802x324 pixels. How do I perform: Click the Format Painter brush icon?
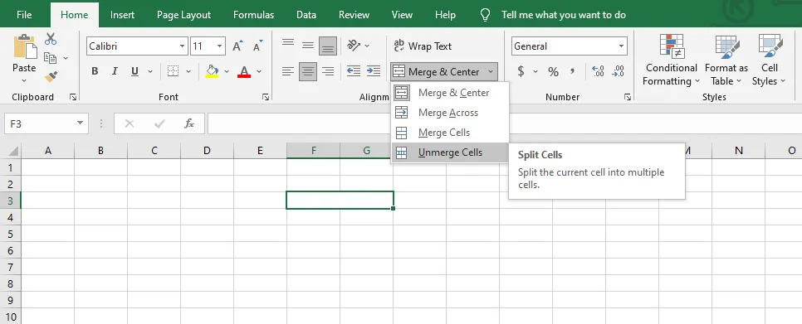(51, 76)
